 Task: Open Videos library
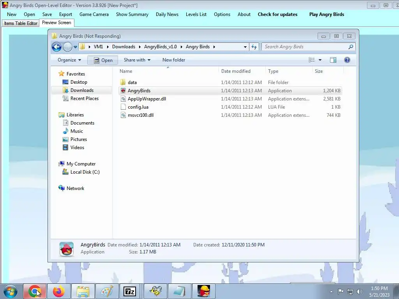(x=77, y=147)
